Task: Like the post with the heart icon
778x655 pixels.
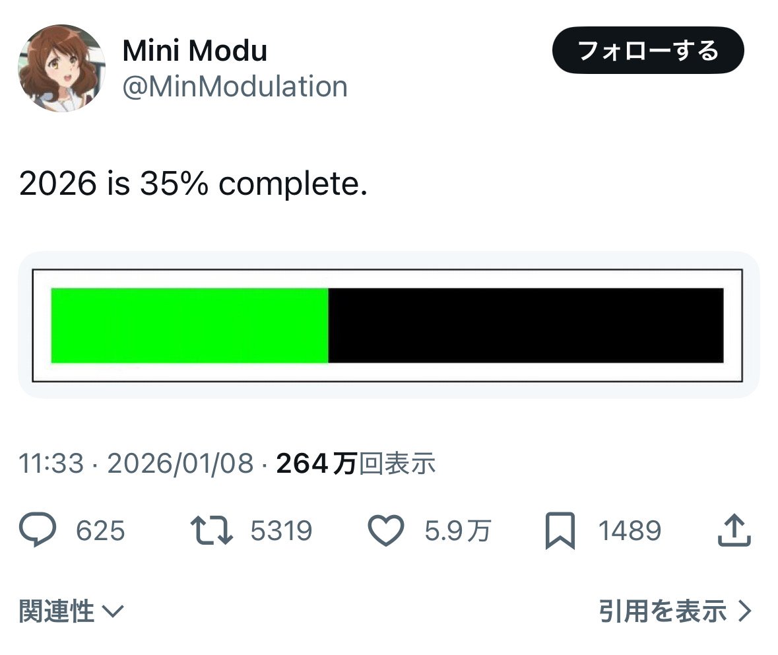Action: coord(385,531)
